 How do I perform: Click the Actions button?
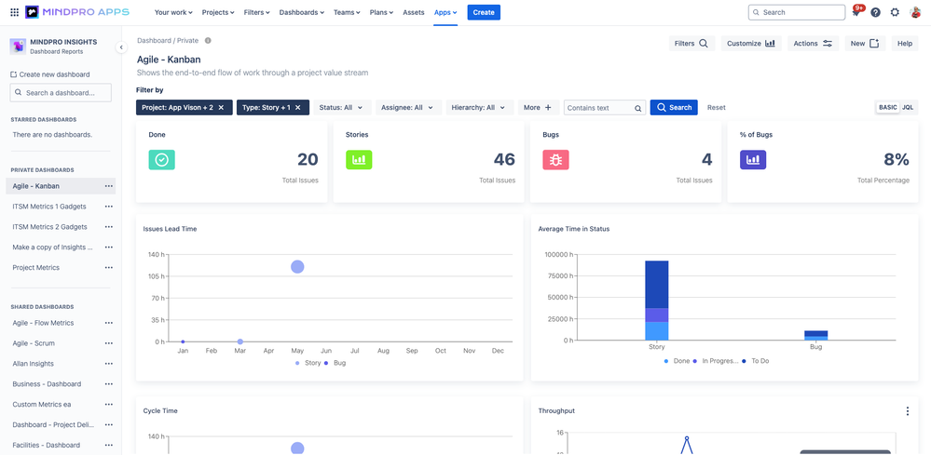coord(813,43)
